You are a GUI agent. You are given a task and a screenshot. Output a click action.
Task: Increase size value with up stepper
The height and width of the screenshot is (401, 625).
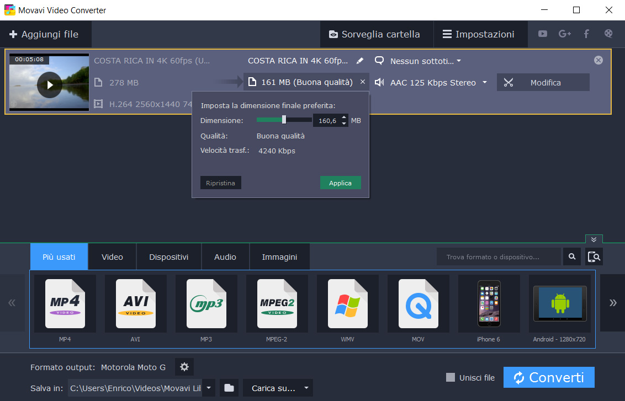[344, 117]
